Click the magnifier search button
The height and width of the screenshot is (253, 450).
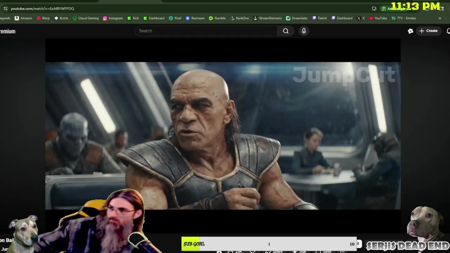click(x=286, y=31)
